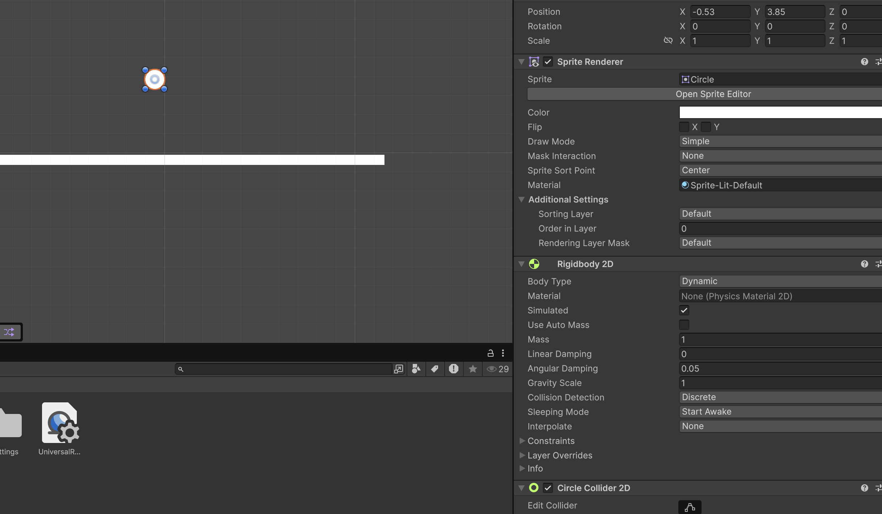The image size is (882, 514).
Task: Click the Search by Type filter icon
Action: pos(416,369)
